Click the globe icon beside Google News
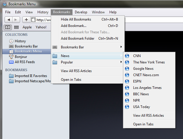 click(x=127, y=69)
